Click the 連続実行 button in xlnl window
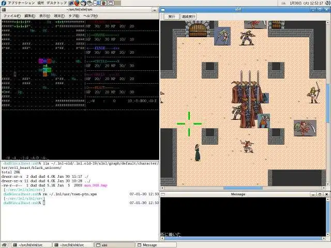Viewport: 331px width, 248px height. (188, 17)
